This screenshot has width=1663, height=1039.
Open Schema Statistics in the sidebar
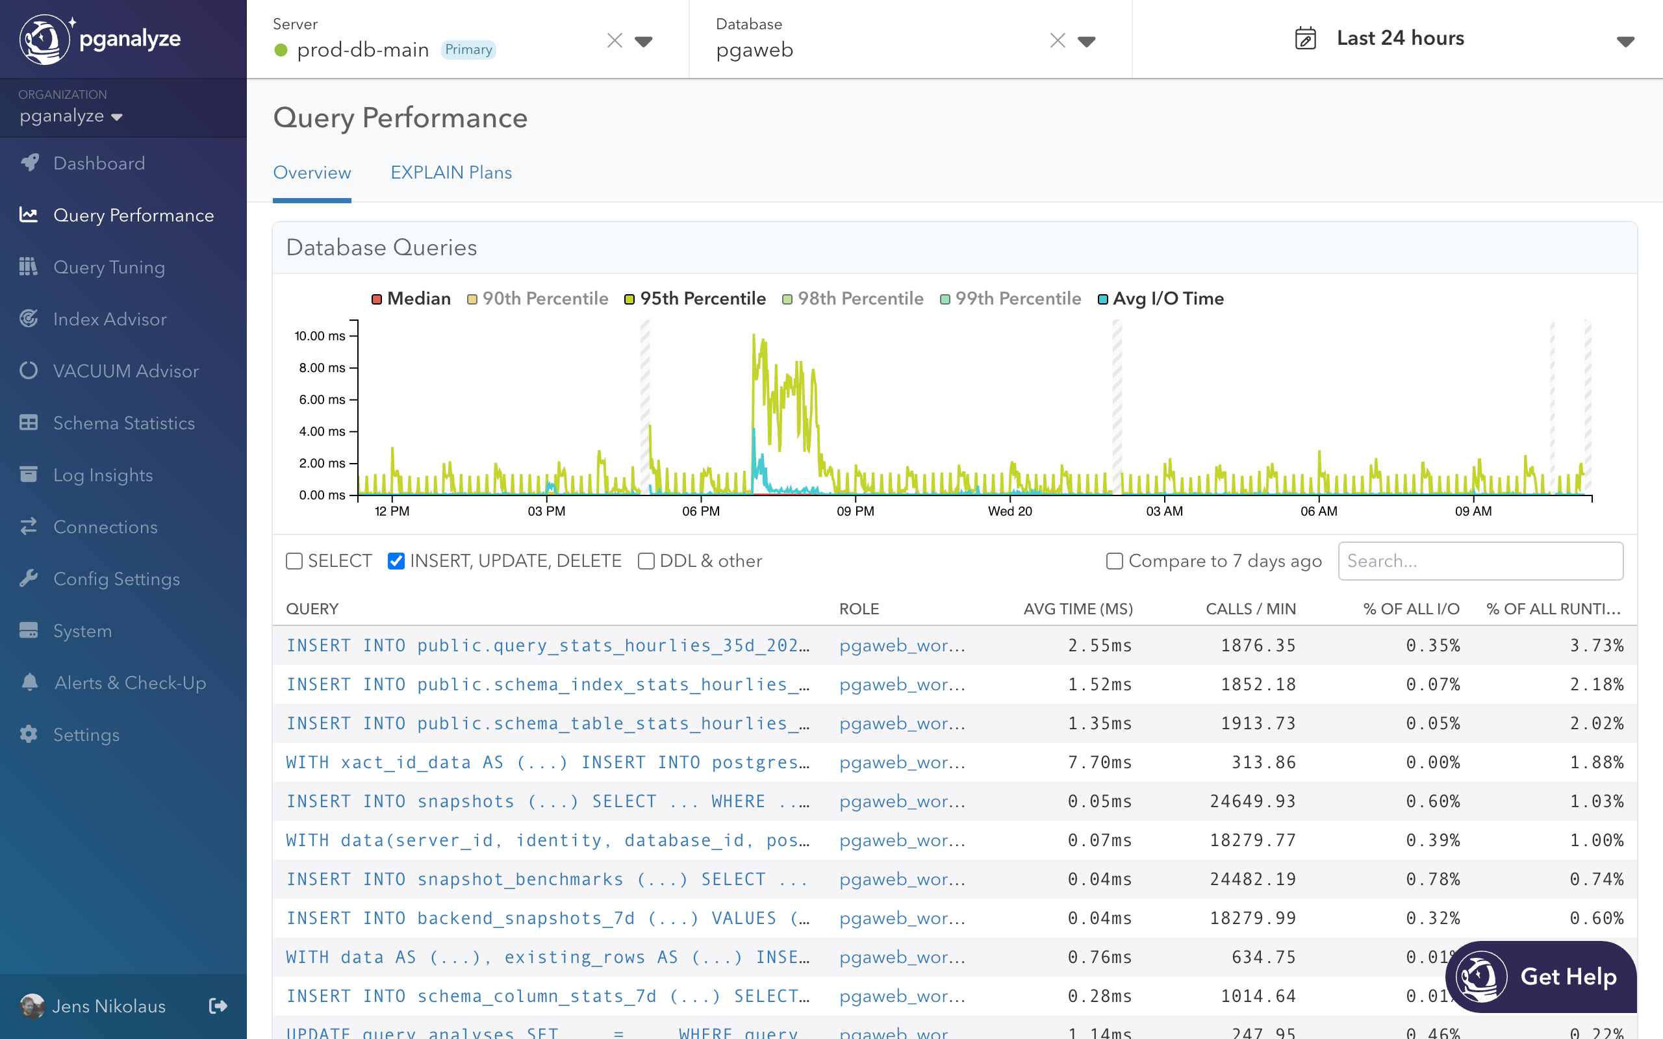click(123, 423)
